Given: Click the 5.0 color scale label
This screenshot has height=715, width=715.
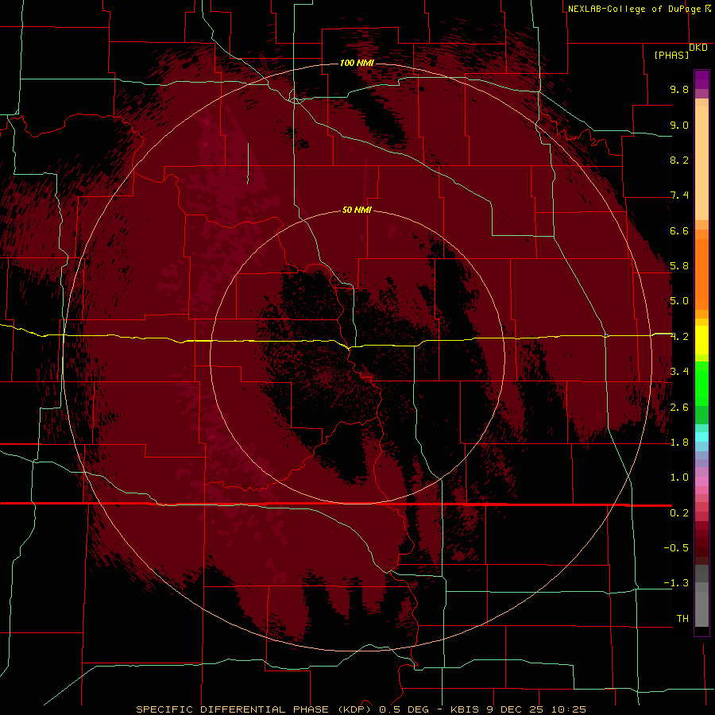Looking at the screenshot, I should [x=679, y=301].
